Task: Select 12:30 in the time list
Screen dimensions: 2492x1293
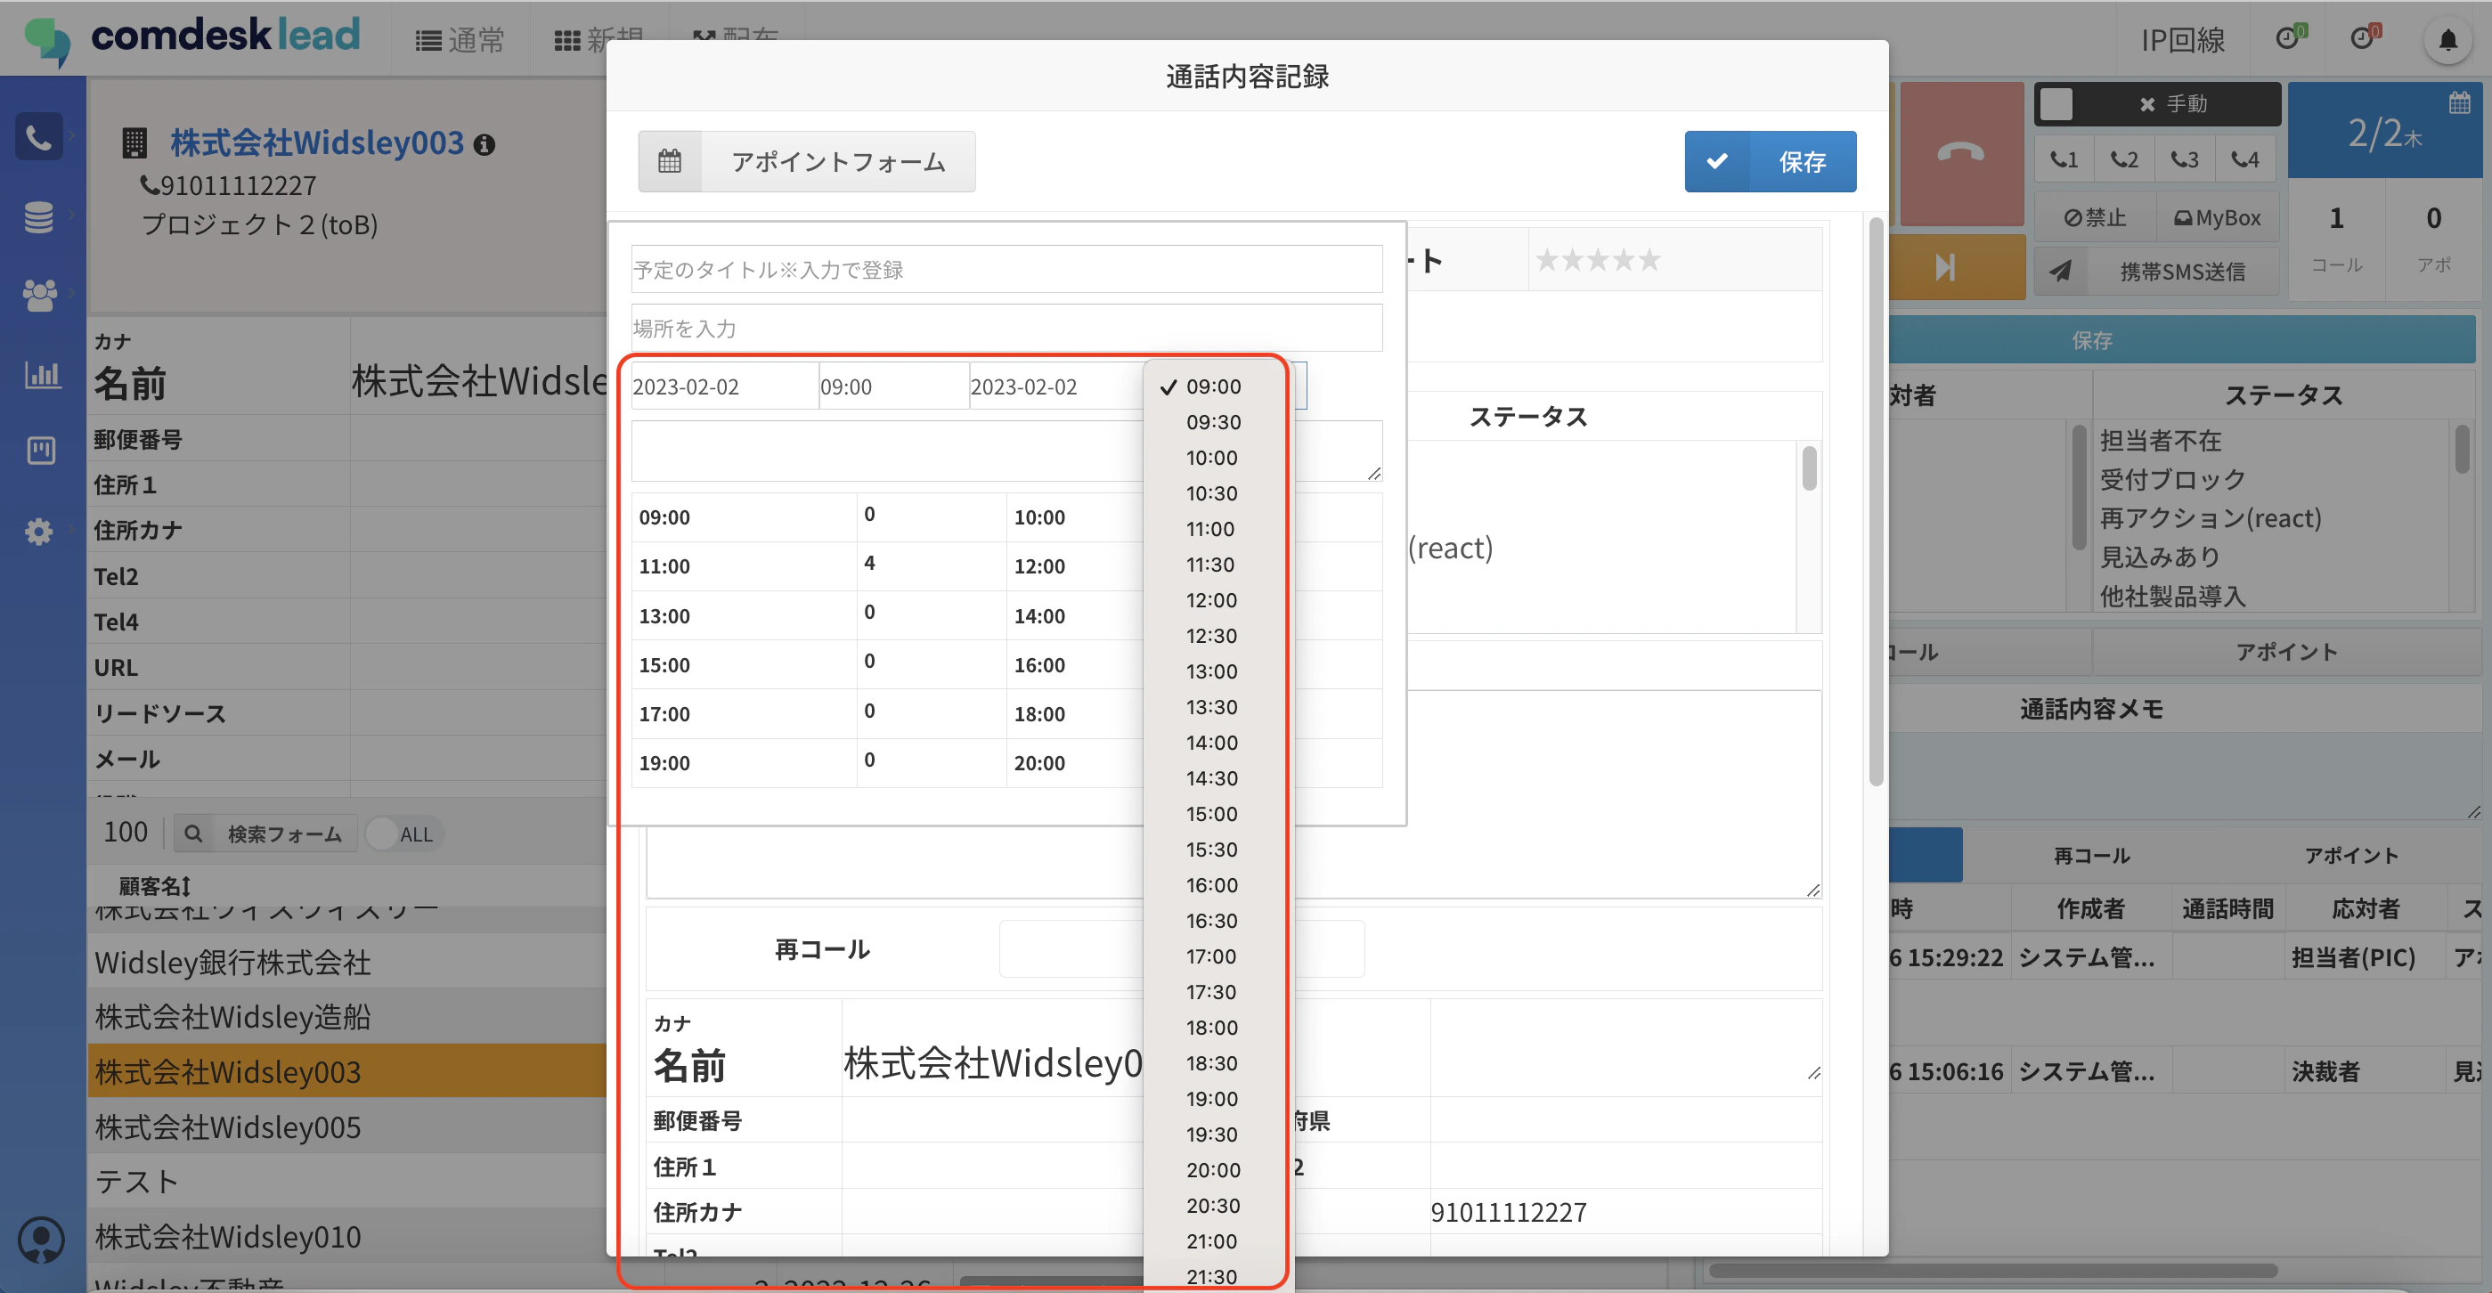Action: click(x=1213, y=636)
